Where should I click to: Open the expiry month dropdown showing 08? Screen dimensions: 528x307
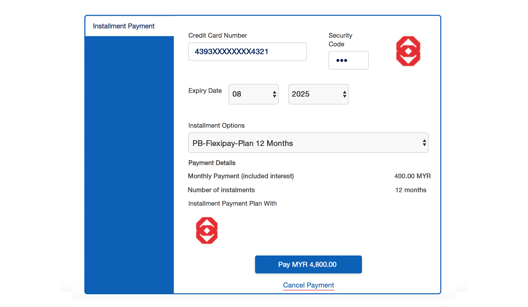point(254,94)
